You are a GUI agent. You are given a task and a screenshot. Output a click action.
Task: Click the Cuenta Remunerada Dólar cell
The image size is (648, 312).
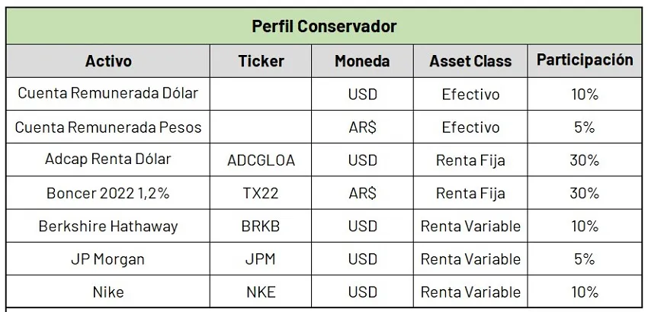tap(108, 94)
